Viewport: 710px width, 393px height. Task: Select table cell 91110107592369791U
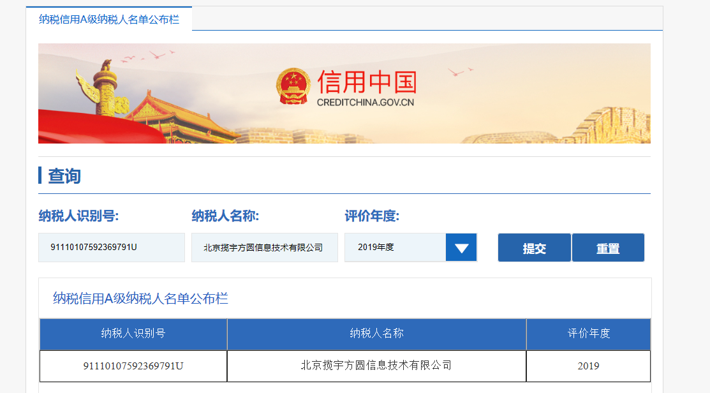[x=133, y=366]
